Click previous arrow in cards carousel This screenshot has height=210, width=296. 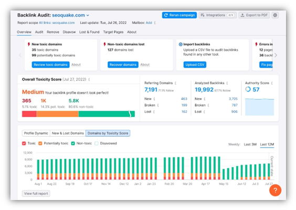pyautogui.click(x=20, y=55)
